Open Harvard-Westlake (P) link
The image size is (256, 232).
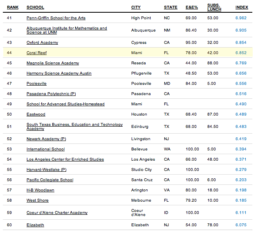[47, 170]
